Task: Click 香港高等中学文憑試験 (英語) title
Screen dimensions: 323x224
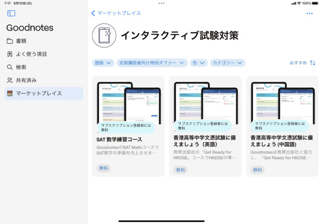Action: tap(204, 141)
